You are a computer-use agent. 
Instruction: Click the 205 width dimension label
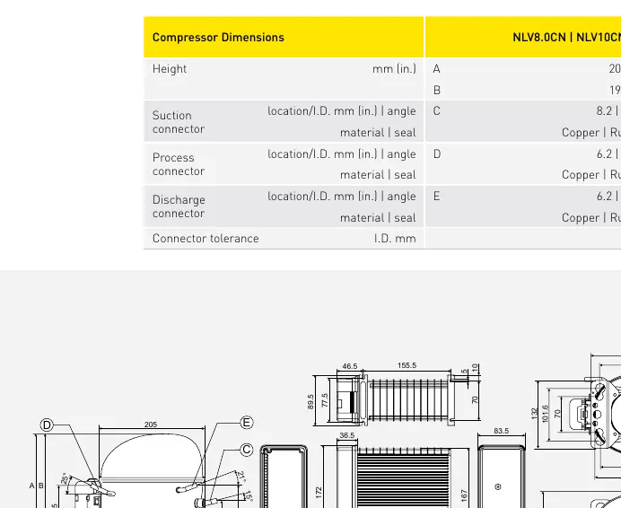[x=151, y=425]
